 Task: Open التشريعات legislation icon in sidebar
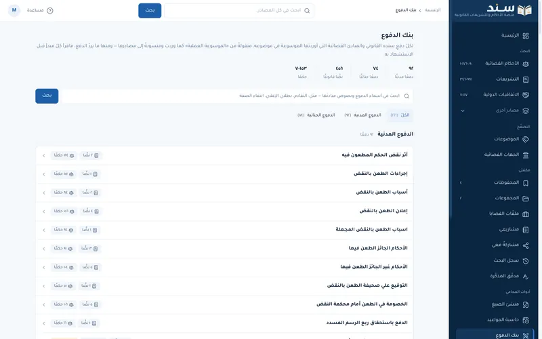[x=526, y=79]
